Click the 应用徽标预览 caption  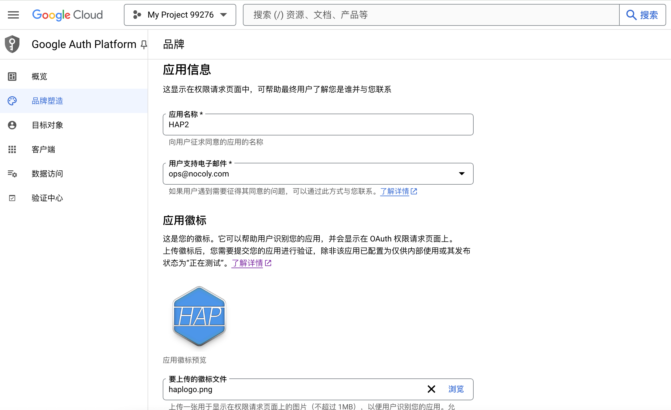coord(185,360)
